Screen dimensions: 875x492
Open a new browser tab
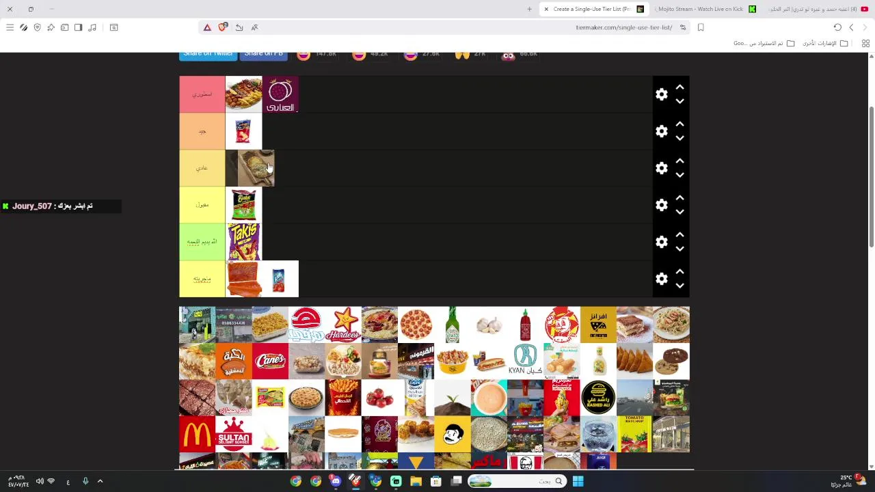pos(529,9)
